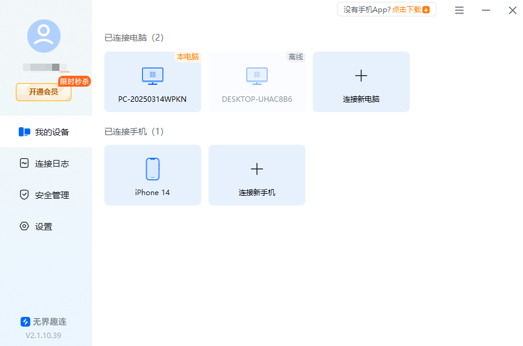The height and width of the screenshot is (346, 523).
Task: Click the user profile avatar icon
Action: click(44, 36)
